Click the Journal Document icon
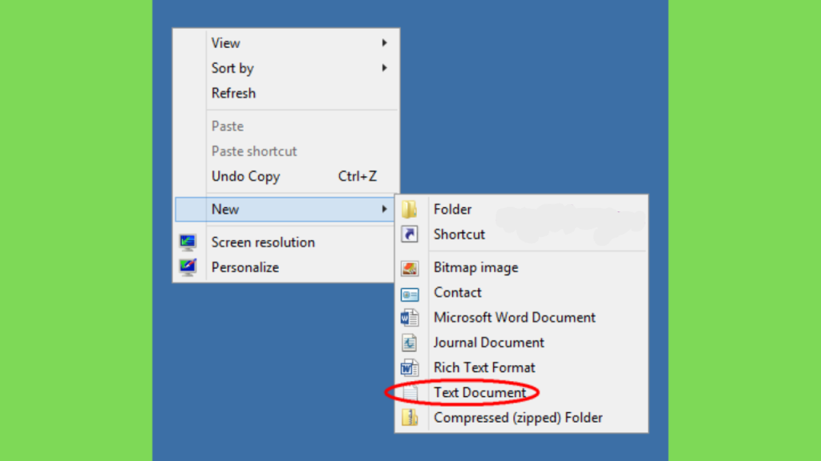 click(x=410, y=343)
